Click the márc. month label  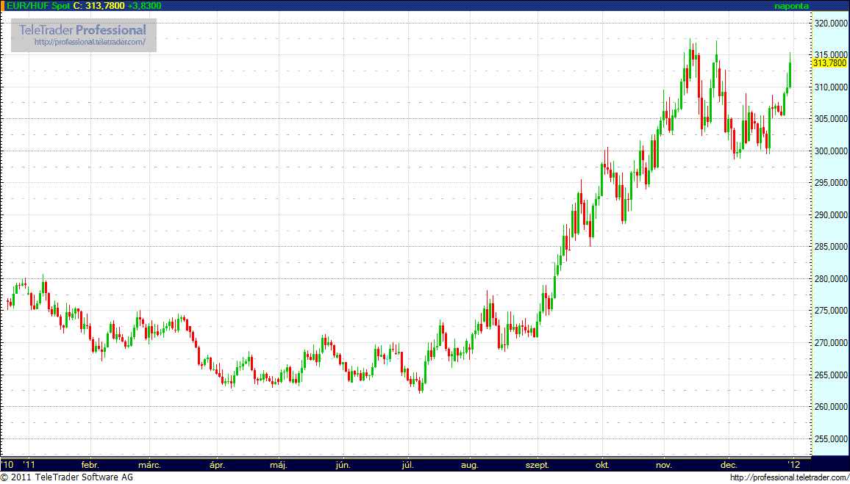click(x=149, y=465)
